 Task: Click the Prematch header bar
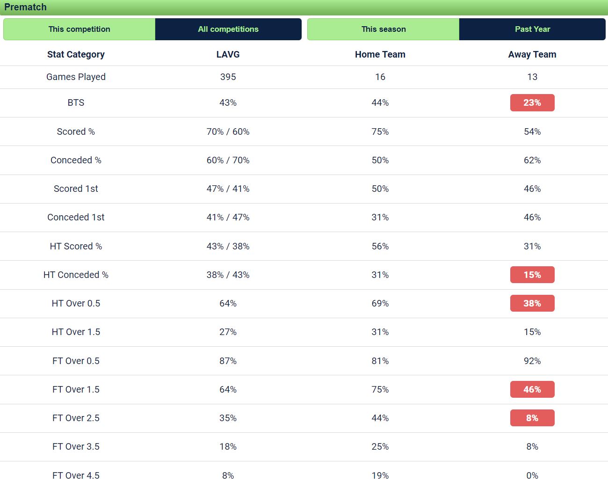[304, 7]
